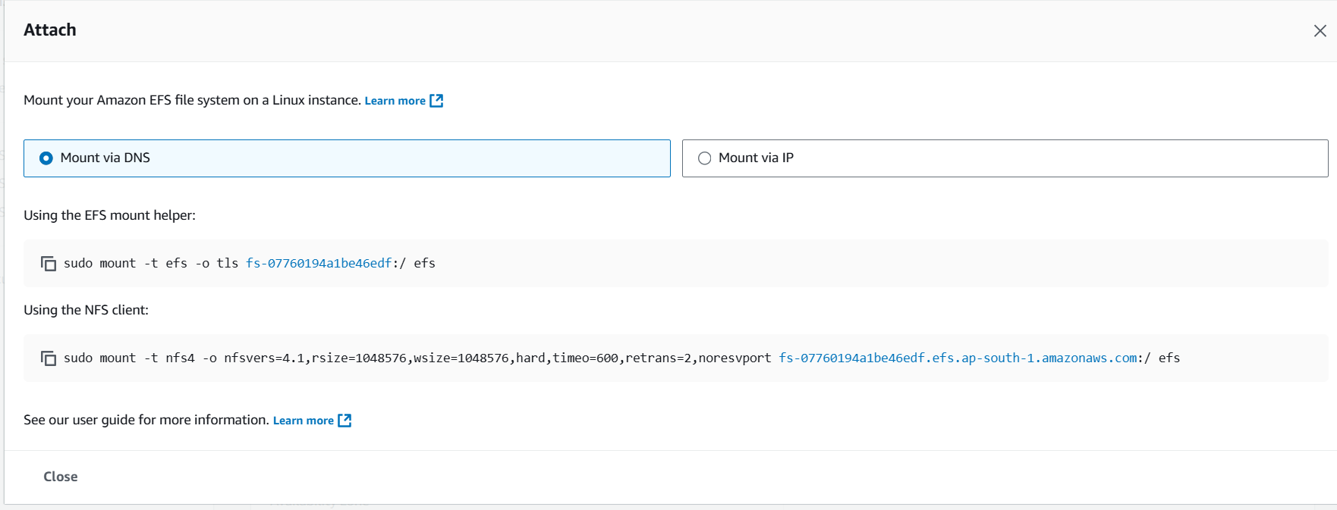The height and width of the screenshot is (510, 1337).
Task: Click 'sudo mount -t efs -o tls' command text
Action: [x=151, y=263]
